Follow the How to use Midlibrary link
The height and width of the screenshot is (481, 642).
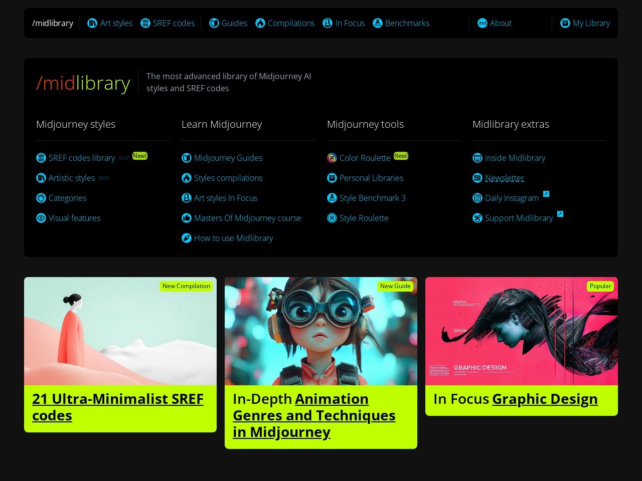(233, 238)
